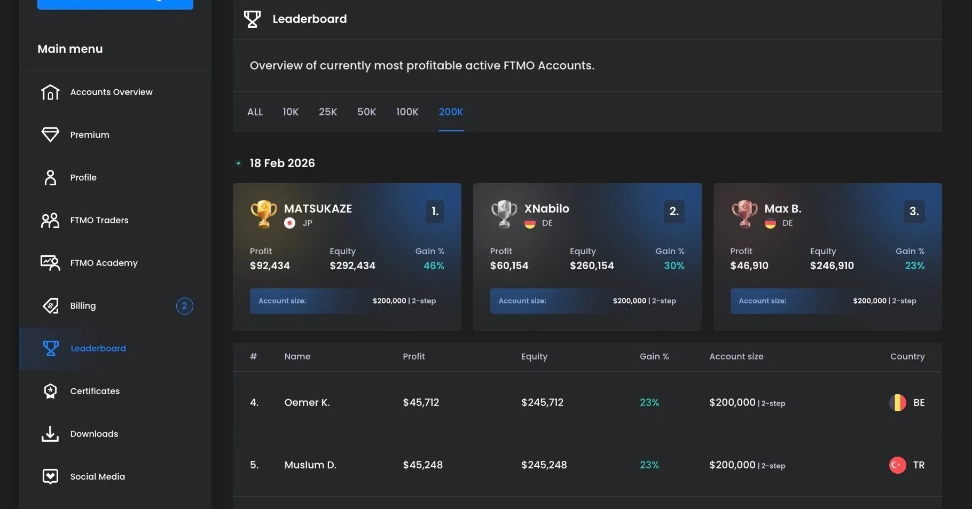Click the Leaderboard trophy icon in the header
Viewport: 972px width, 509px height.
click(252, 19)
